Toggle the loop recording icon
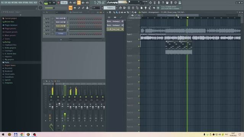The image size is (244, 137). [x=87, y=3]
